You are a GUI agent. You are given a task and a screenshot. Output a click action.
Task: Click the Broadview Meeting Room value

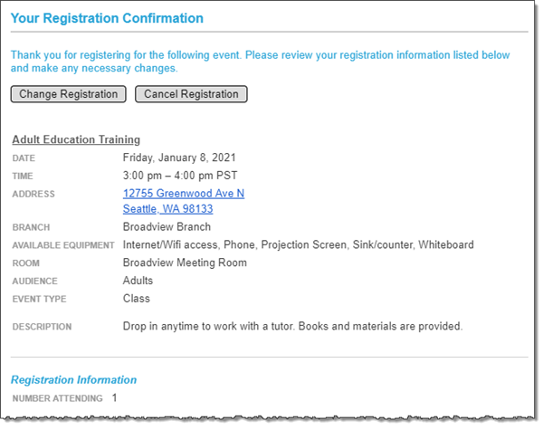coord(185,263)
